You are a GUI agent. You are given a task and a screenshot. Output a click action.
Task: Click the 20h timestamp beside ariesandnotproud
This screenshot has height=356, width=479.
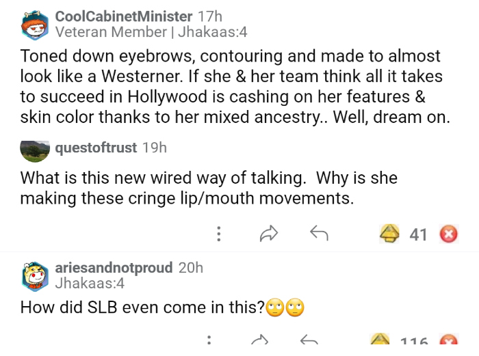point(190,268)
